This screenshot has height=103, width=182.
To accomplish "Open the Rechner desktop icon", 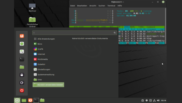I will tap(32, 8).
